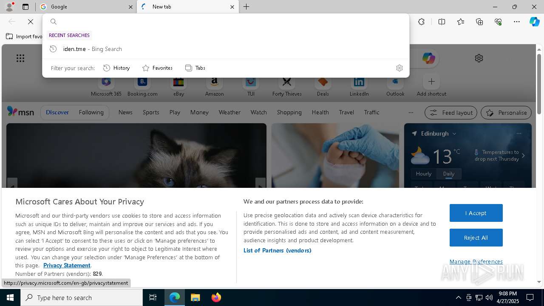Open the Feed layout options
Image resolution: width=544 pixels, height=306 pixels.
[451, 113]
